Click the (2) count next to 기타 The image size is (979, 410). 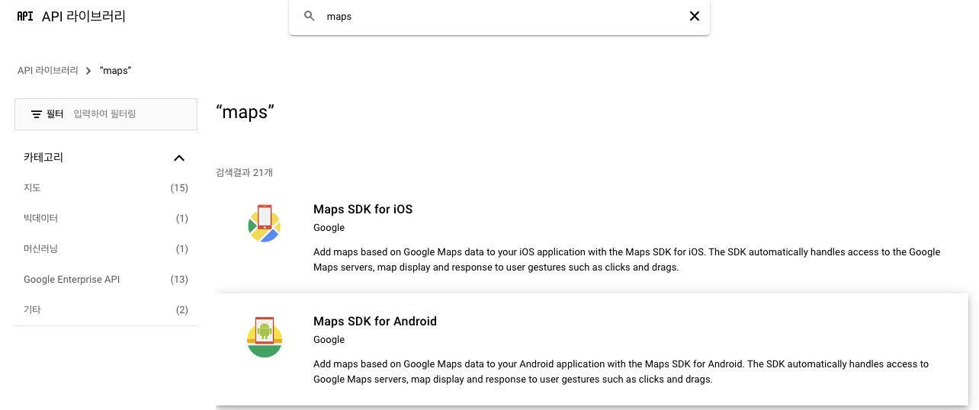click(182, 310)
